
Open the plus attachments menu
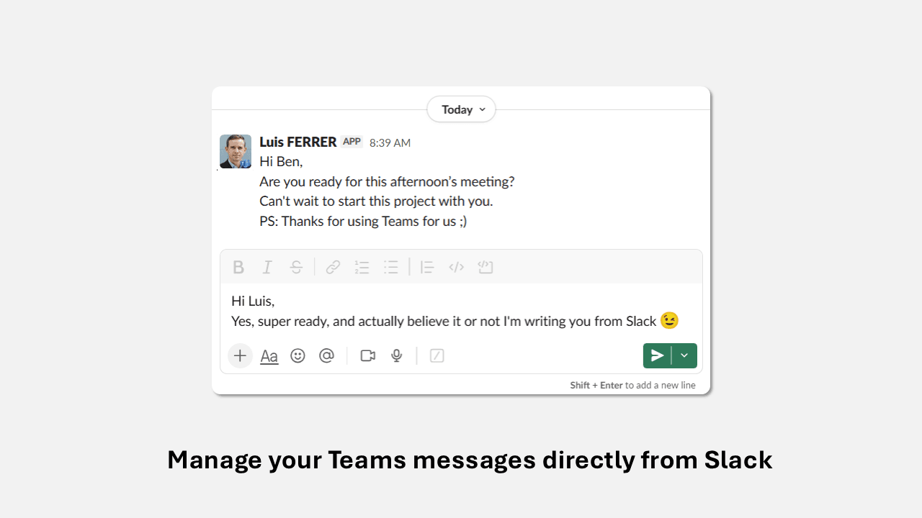240,355
